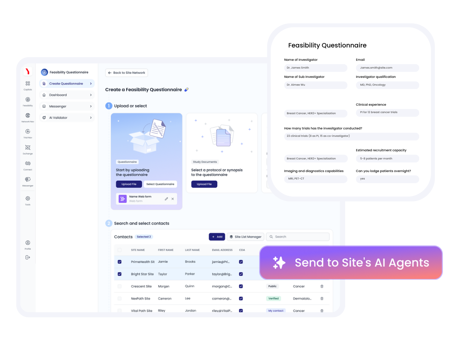Click the contacts Search field
This screenshot has height=356, width=474.
297,237
